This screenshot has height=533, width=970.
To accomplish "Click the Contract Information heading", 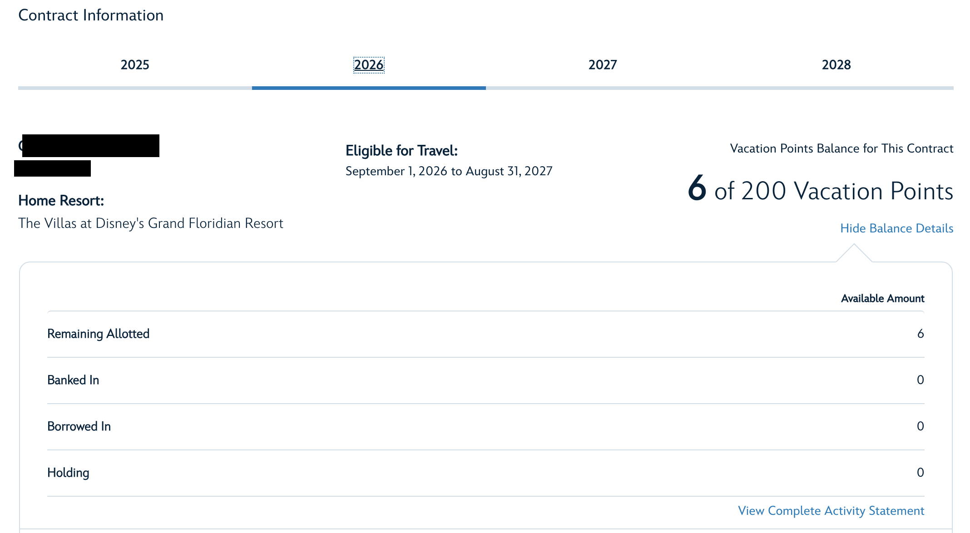I will 91,15.
